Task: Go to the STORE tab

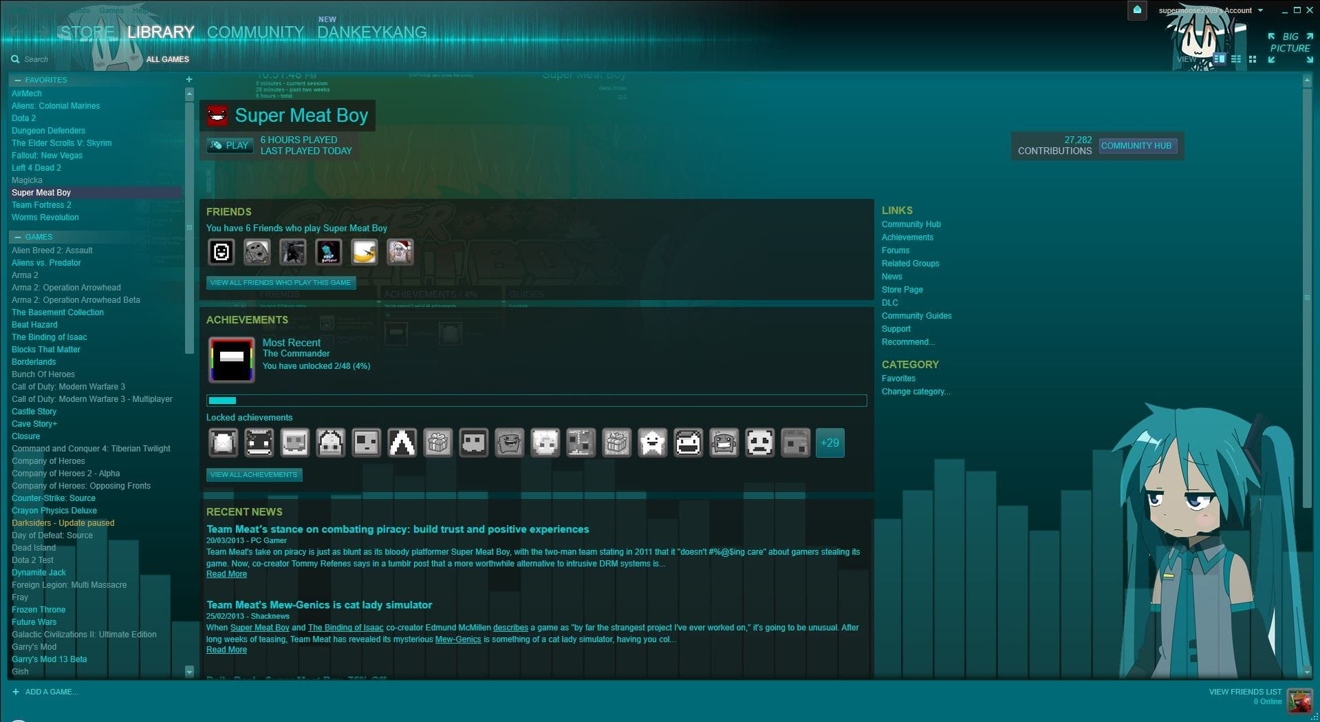Action: click(x=87, y=32)
